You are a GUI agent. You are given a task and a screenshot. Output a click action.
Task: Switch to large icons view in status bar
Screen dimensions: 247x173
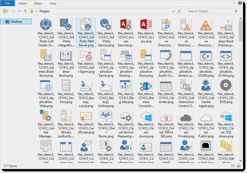pos(239,166)
